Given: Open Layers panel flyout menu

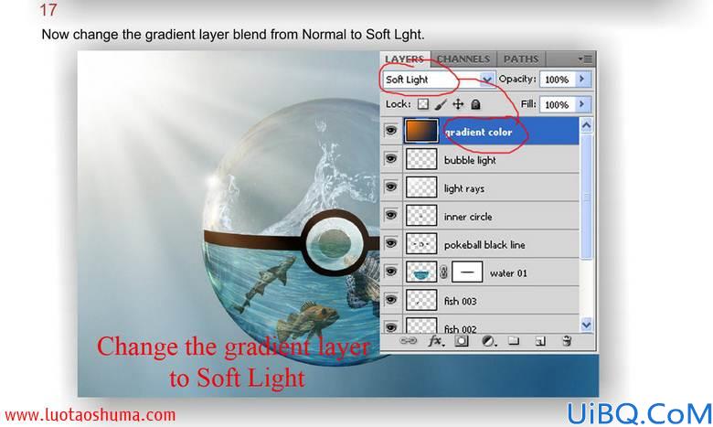Looking at the screenshot, I should point(585,59).
